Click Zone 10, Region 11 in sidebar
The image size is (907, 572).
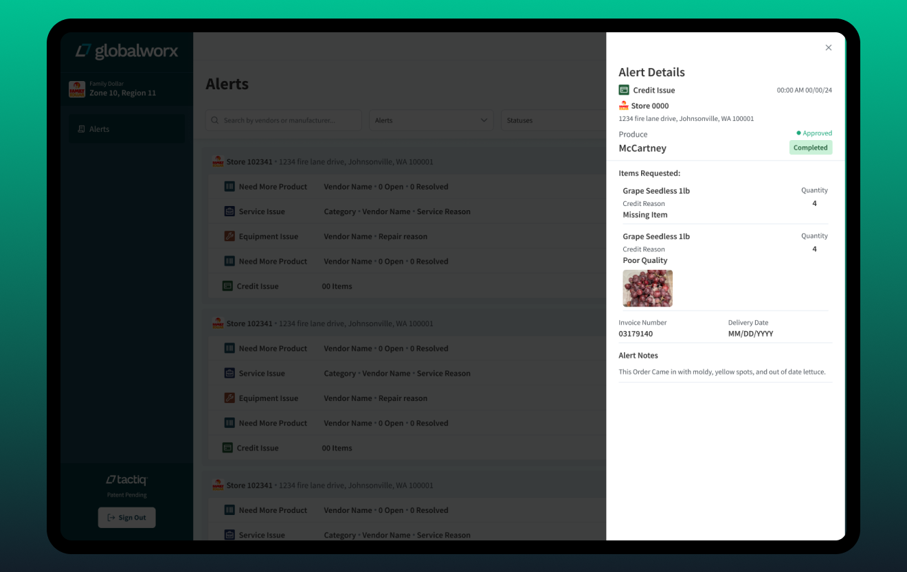[122, 93]
